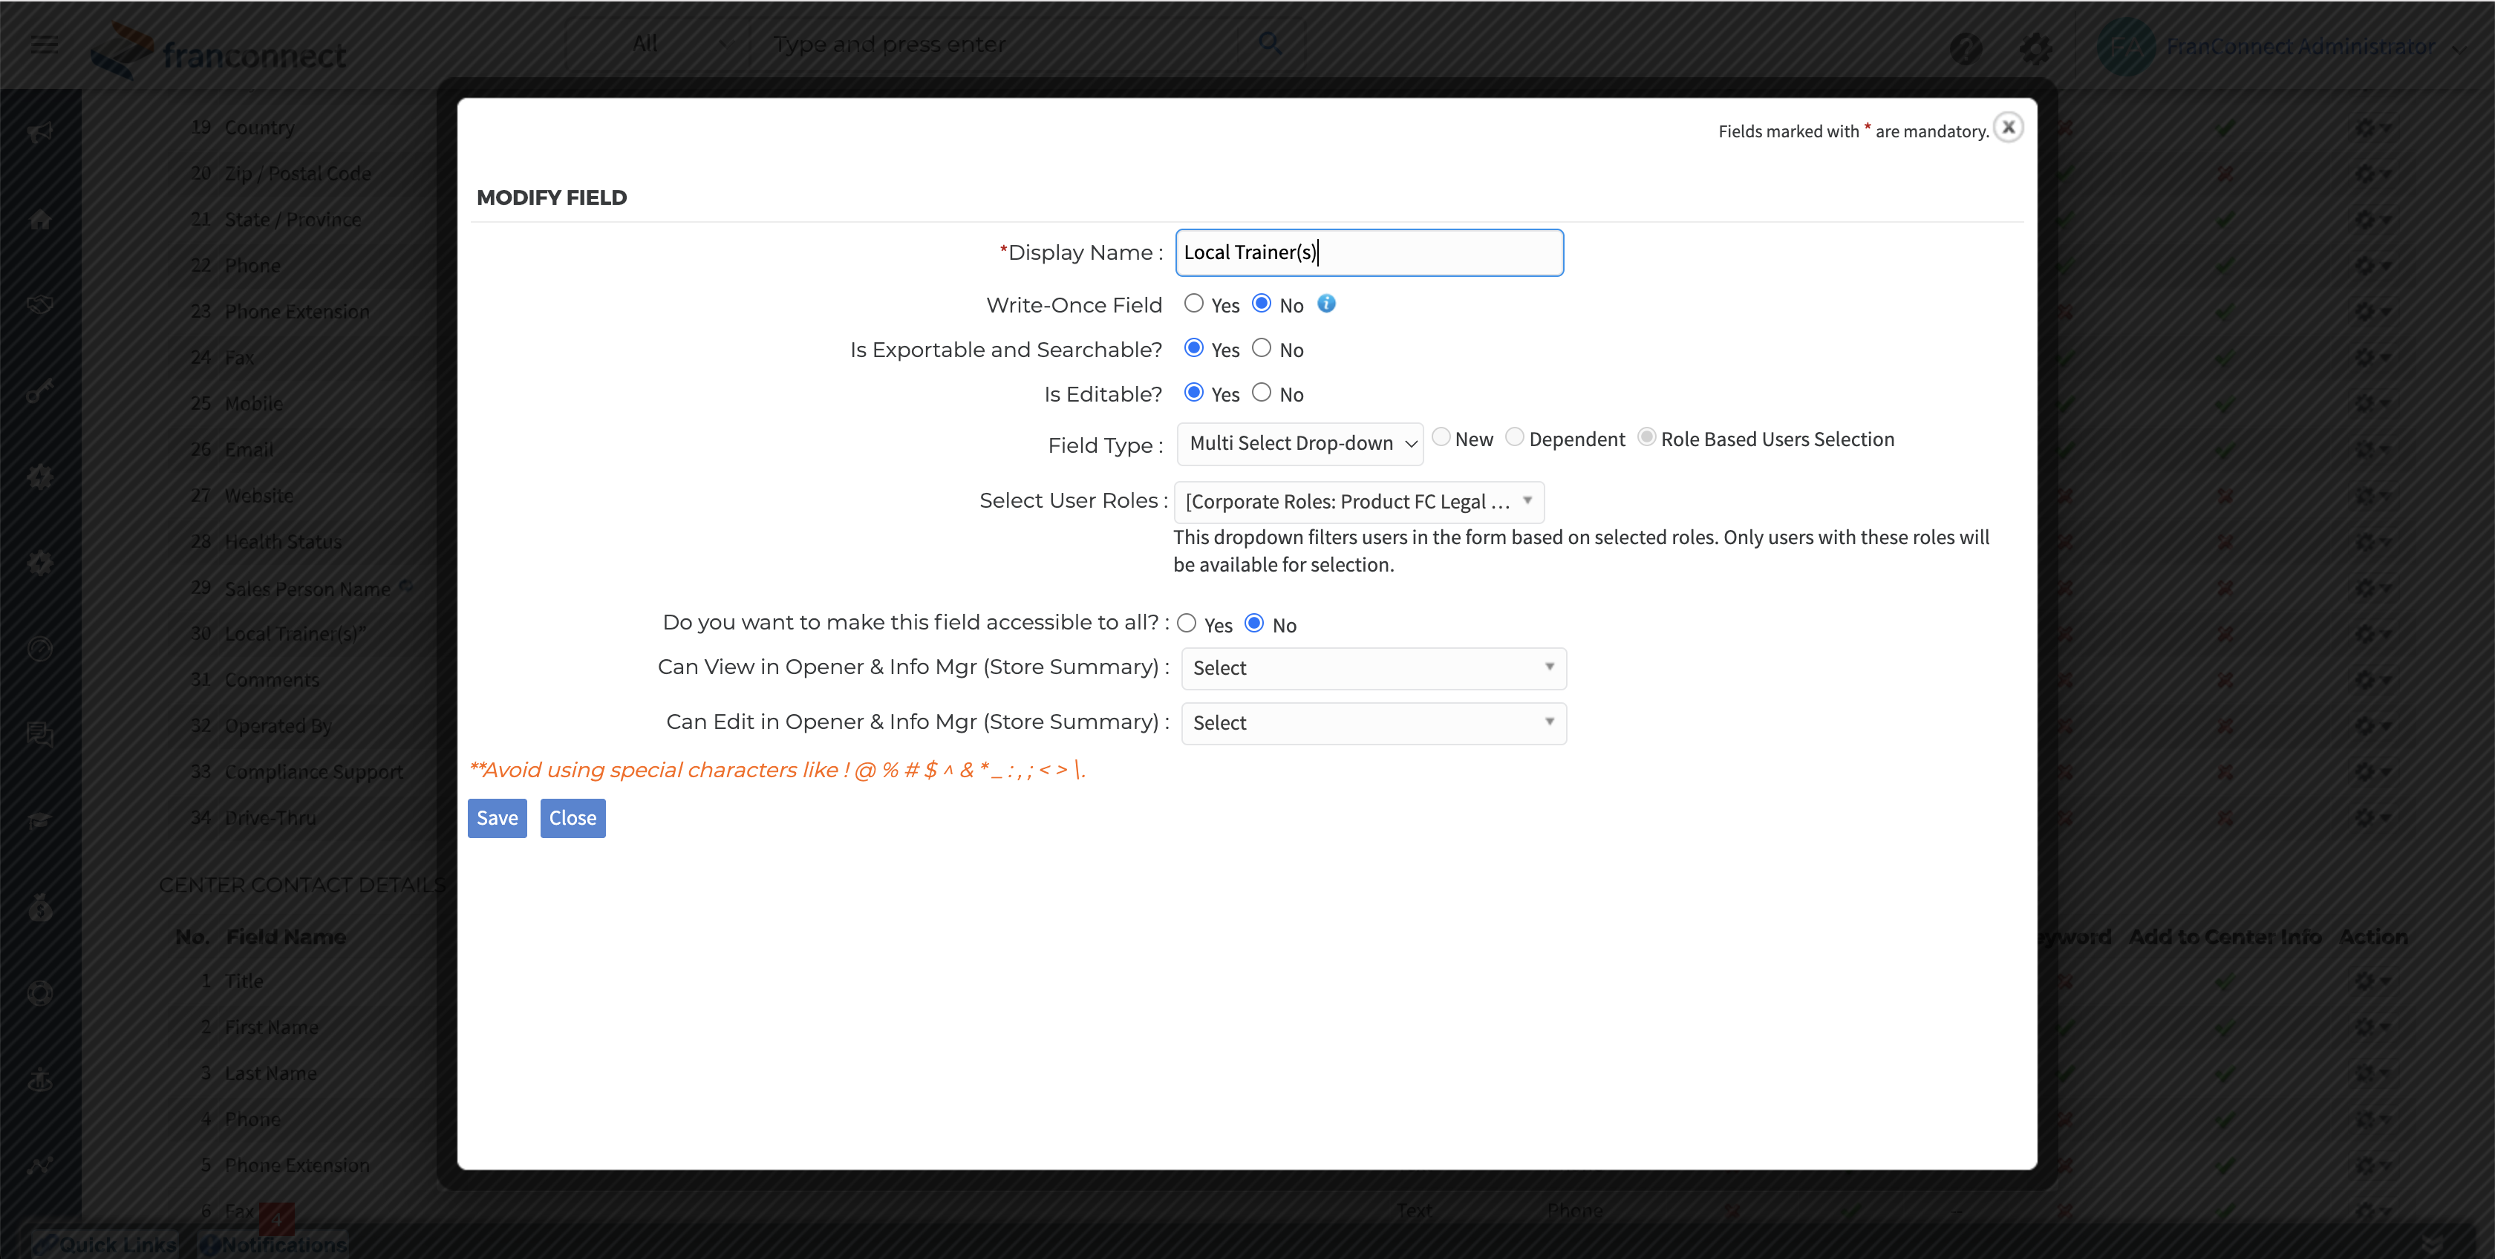Set Write-Once Field to Yes

[1194, 304]
